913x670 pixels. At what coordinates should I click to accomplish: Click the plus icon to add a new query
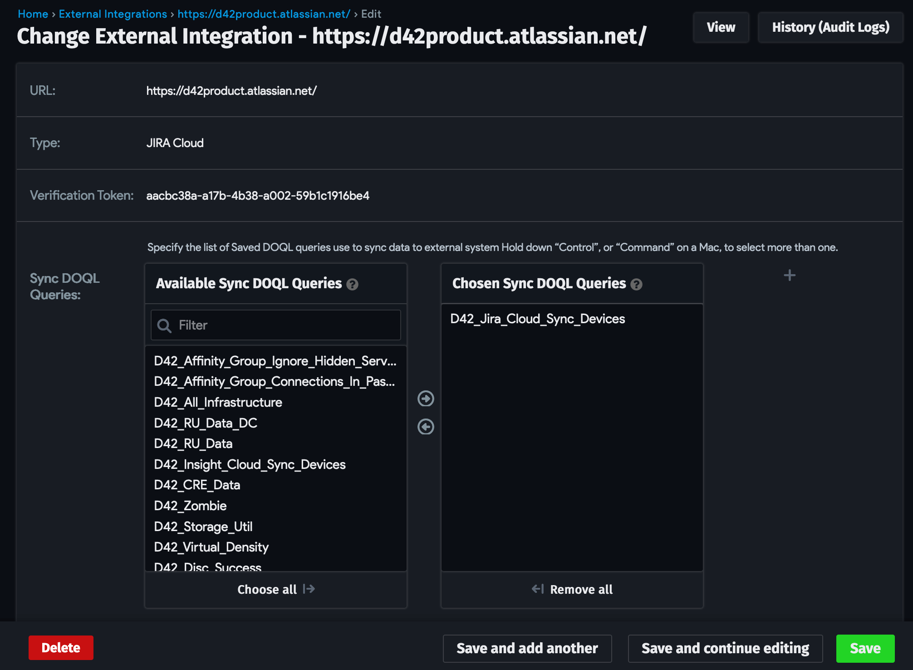click(790, 275)
